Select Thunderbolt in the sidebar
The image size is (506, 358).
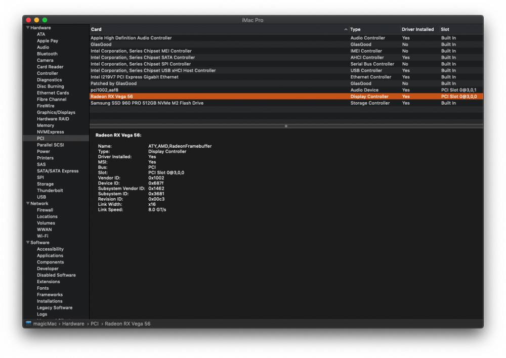tap(50, 190)
